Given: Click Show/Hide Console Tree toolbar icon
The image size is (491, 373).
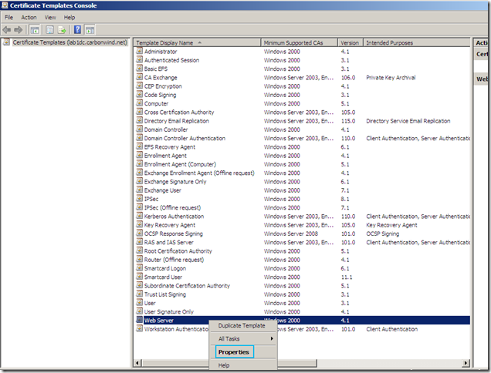Looking at the screenshot, I should [35, 29].
